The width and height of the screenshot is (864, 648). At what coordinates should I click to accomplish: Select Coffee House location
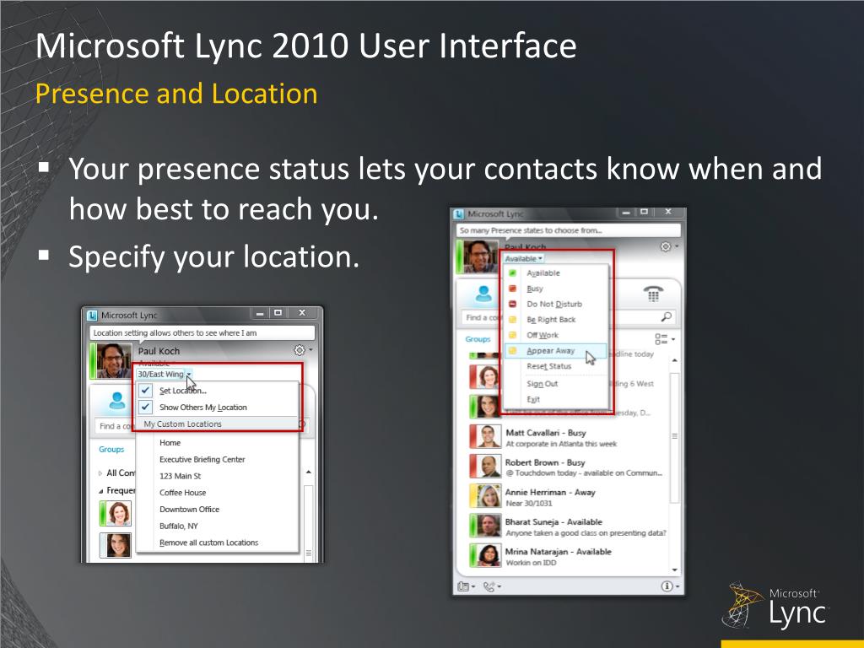coord(217,493)
